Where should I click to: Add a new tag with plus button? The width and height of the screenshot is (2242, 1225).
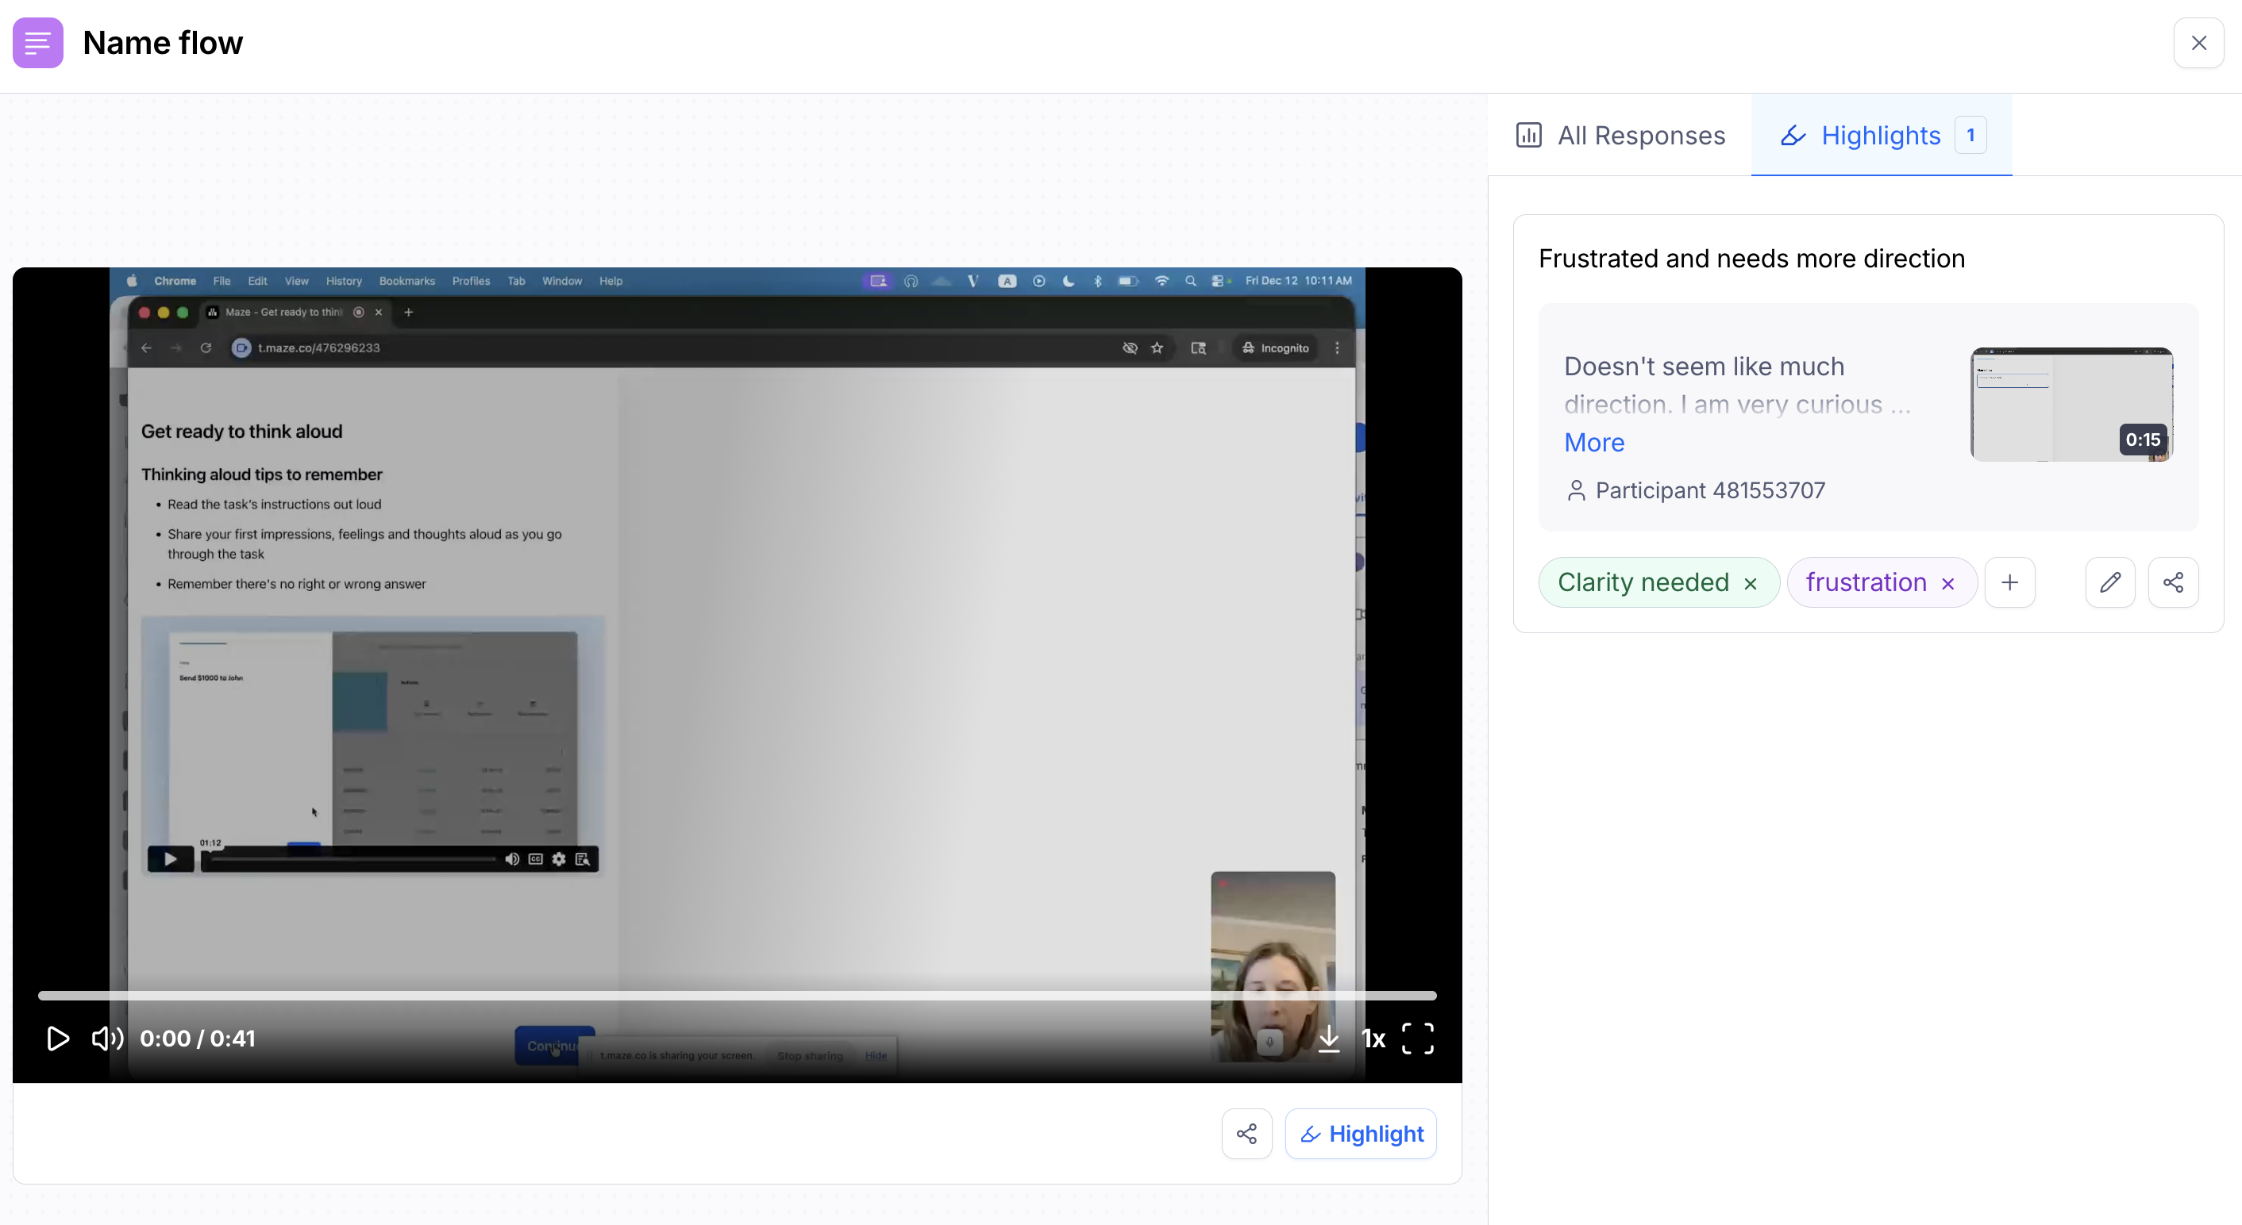(2009, 582)
